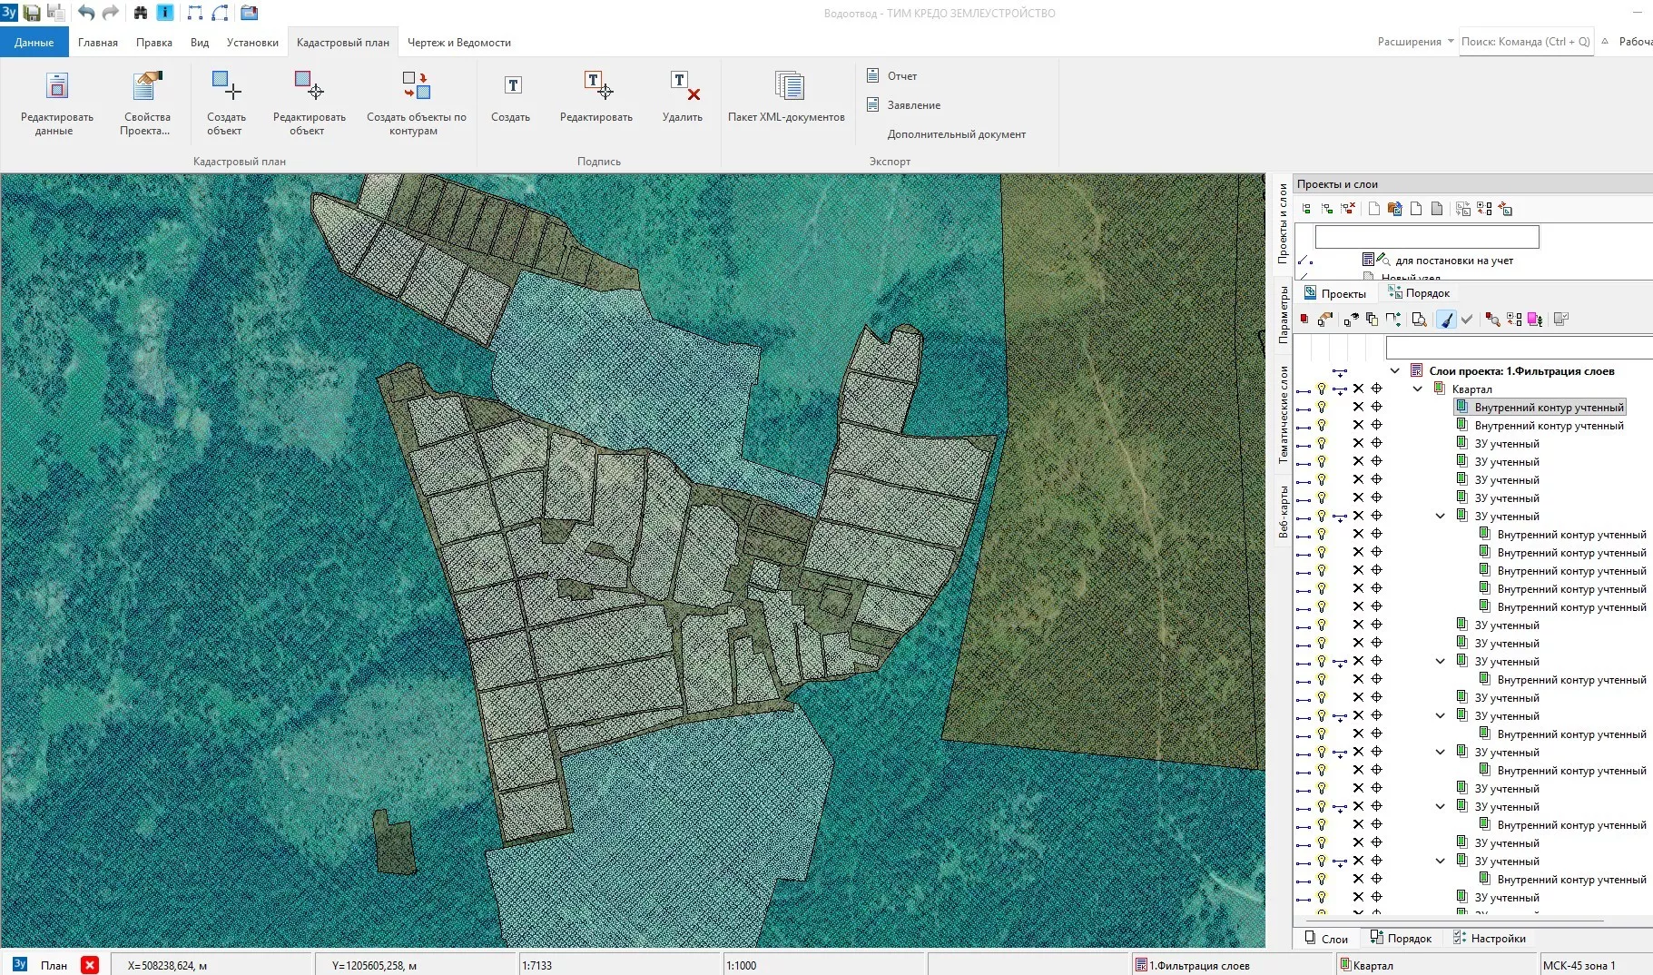Switch to 'Чертеж и Ведомости' ribbon tab
Viewport: 1653px width, 975px height.
point(458,43)
